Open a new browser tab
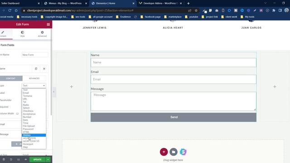Viewport: 290px width, 163px height. [x=188, y=3]
